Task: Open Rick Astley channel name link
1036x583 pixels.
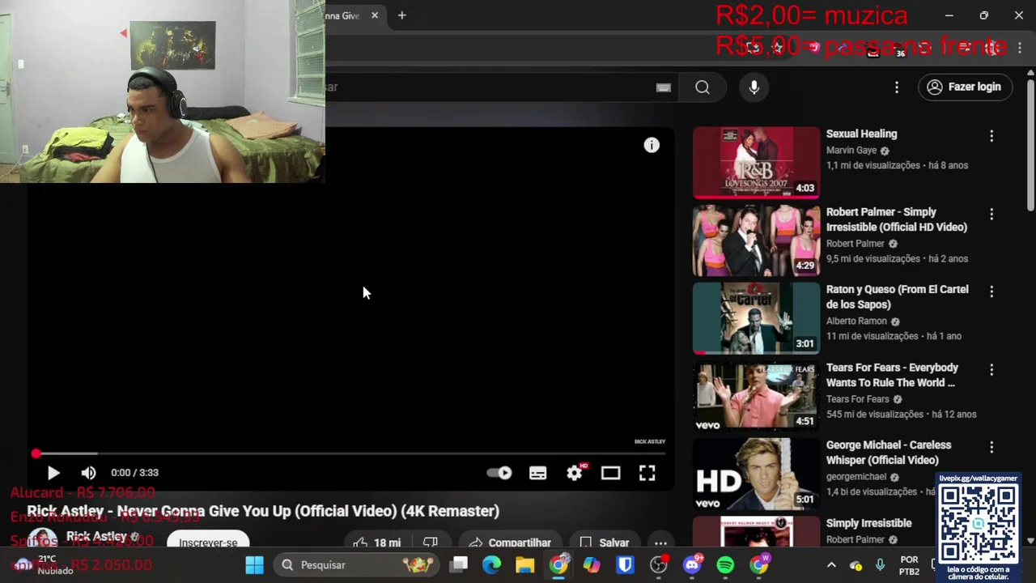Action: click(96, 537)
